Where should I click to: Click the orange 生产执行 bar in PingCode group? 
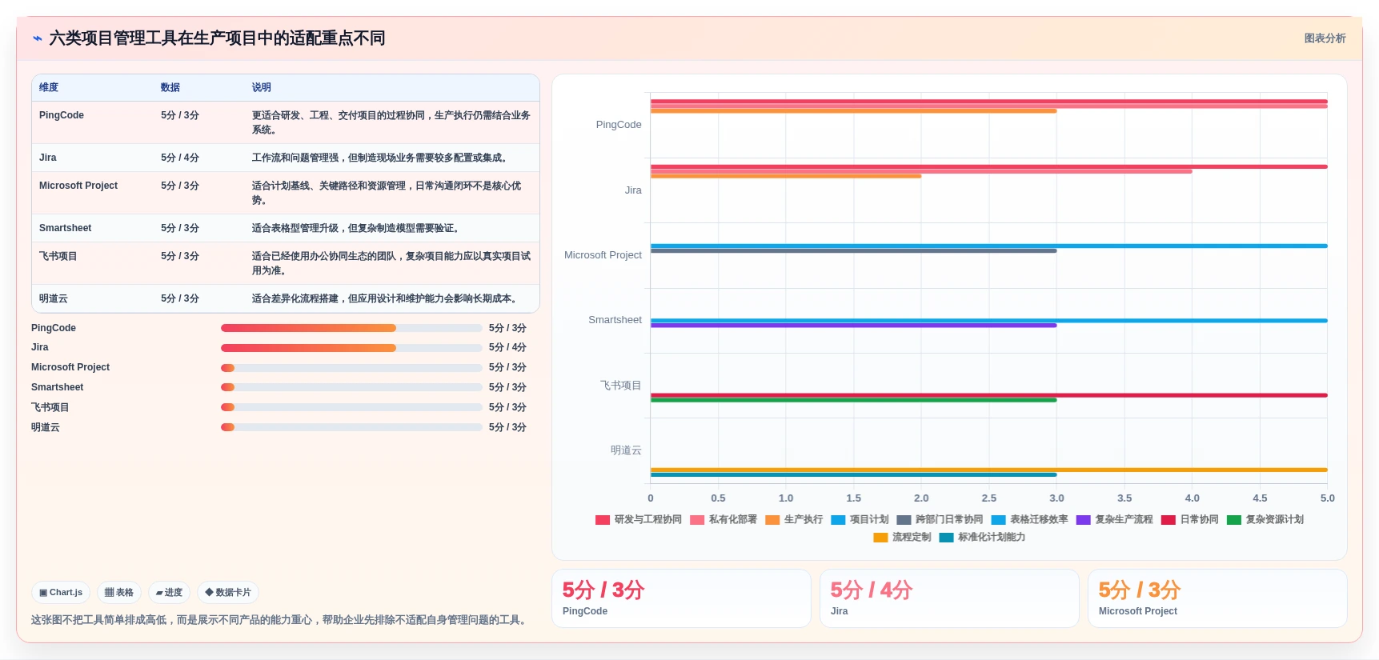853,111
